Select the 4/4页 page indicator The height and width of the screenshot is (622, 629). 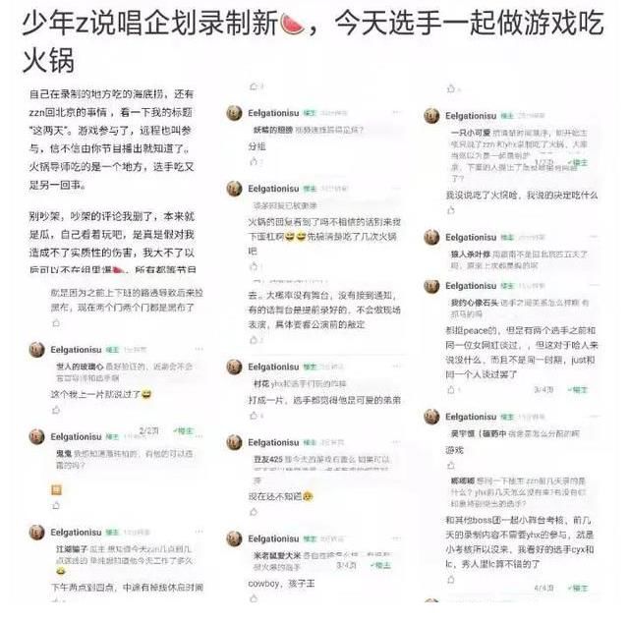coord(543,588)
